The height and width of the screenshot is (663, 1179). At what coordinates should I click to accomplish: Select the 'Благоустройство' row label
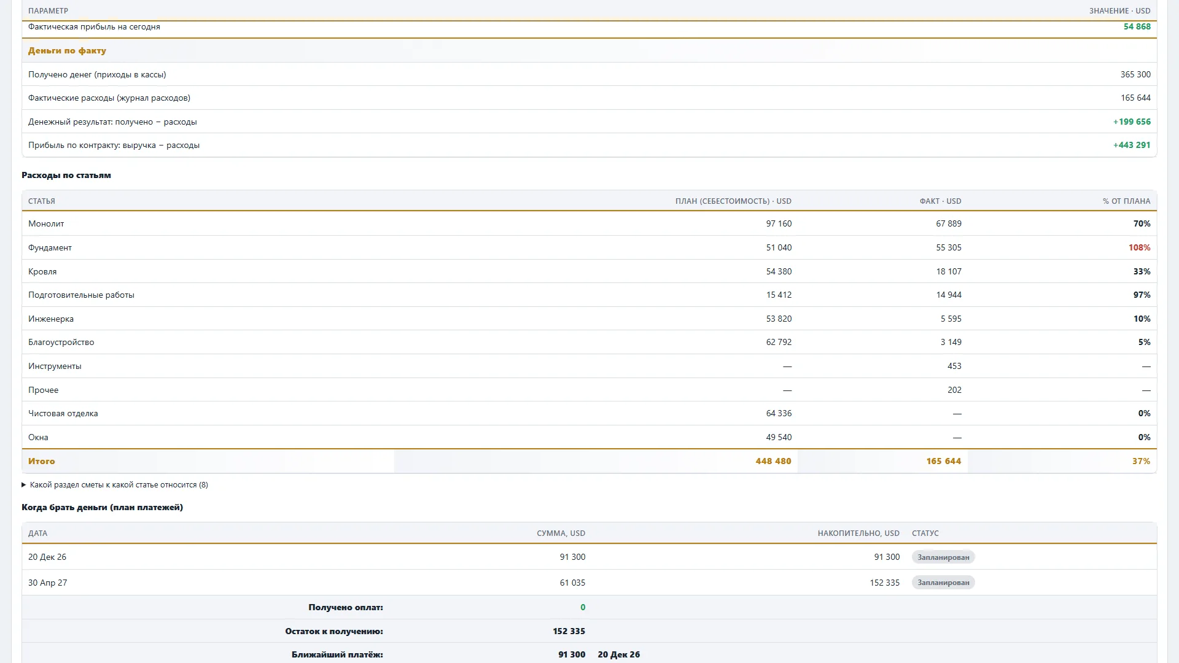[x=61, y=343]
